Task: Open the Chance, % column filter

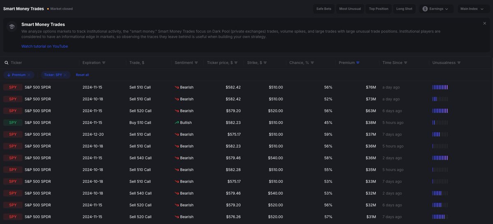Action: coord(312,63)
